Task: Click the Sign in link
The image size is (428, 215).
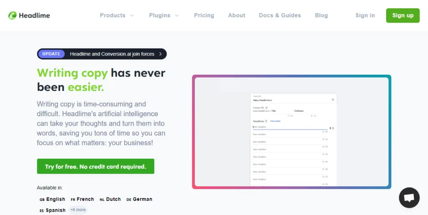Action: (365, 15)
